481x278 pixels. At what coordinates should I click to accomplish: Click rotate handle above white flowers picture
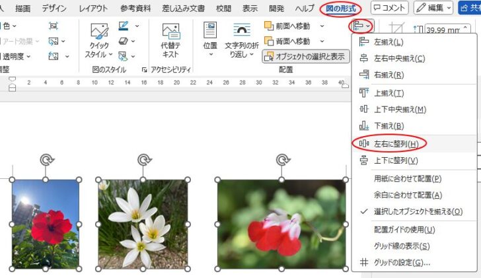tap(144, 160)
